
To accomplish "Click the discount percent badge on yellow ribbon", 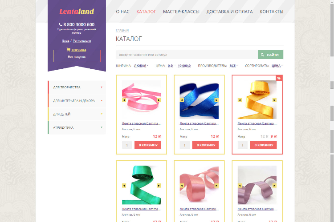I will (279, 78).
